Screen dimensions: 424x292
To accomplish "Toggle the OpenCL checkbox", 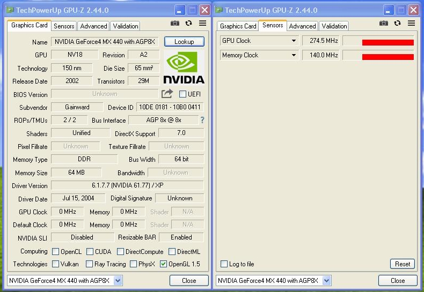I will pos(55,251).
